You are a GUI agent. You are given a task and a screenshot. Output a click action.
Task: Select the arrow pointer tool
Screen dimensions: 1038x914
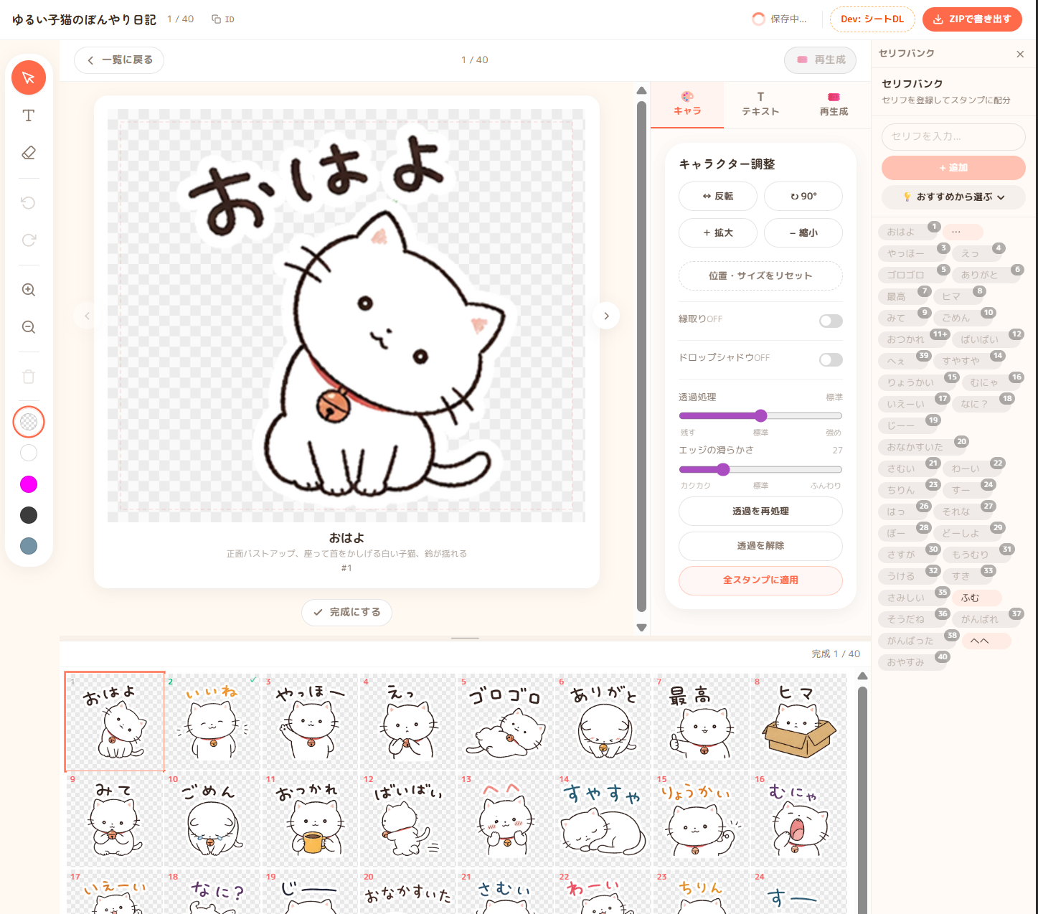29,77
